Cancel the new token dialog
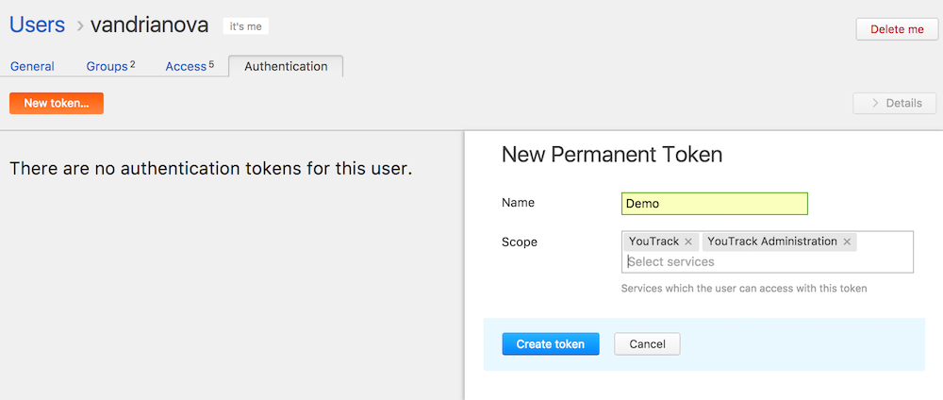Screen dimensions: 943x400 click(x=647, y=344)
